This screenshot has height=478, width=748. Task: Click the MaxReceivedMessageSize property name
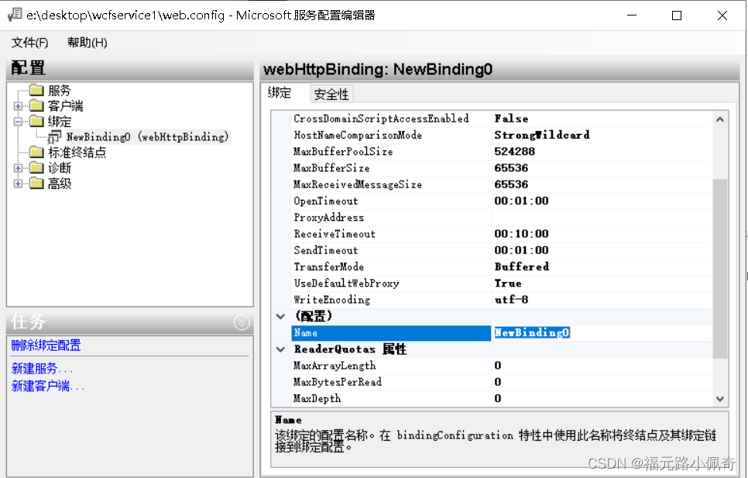[357, 184]
